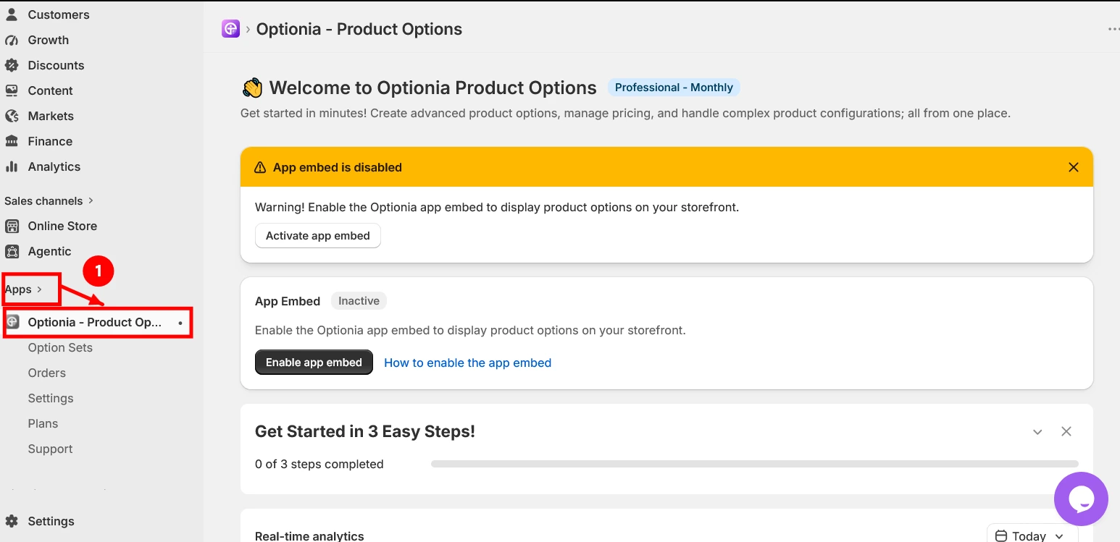
Task: Click the Markets globe icon
Action: (12, 116)
